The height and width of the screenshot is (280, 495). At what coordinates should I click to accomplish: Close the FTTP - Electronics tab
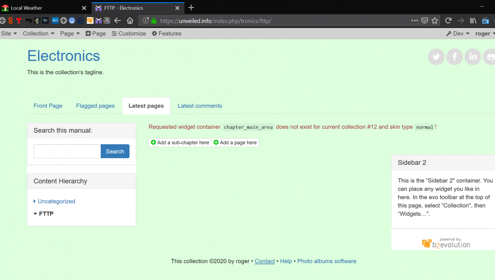click(x=177, y=8)
